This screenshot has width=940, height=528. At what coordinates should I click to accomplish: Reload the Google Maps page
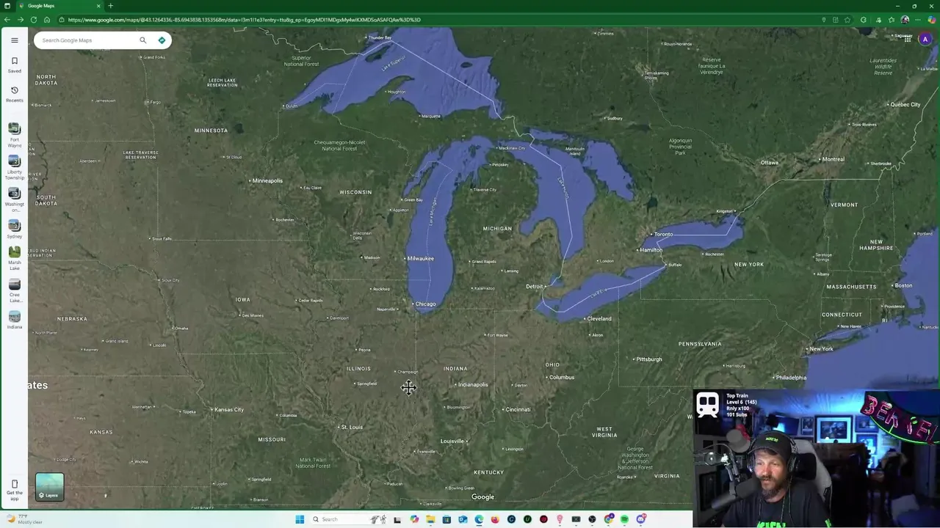[34, 20]
